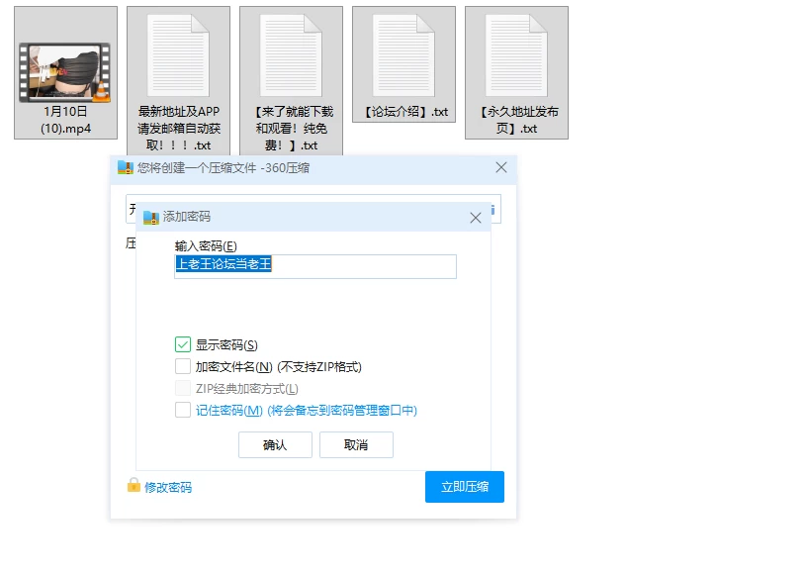Tick the 记住密码(M) checkbox

coord(183,410)
